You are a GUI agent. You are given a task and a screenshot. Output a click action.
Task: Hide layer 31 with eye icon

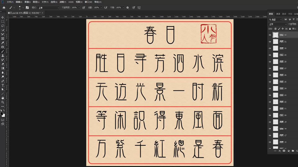[270, 42]
